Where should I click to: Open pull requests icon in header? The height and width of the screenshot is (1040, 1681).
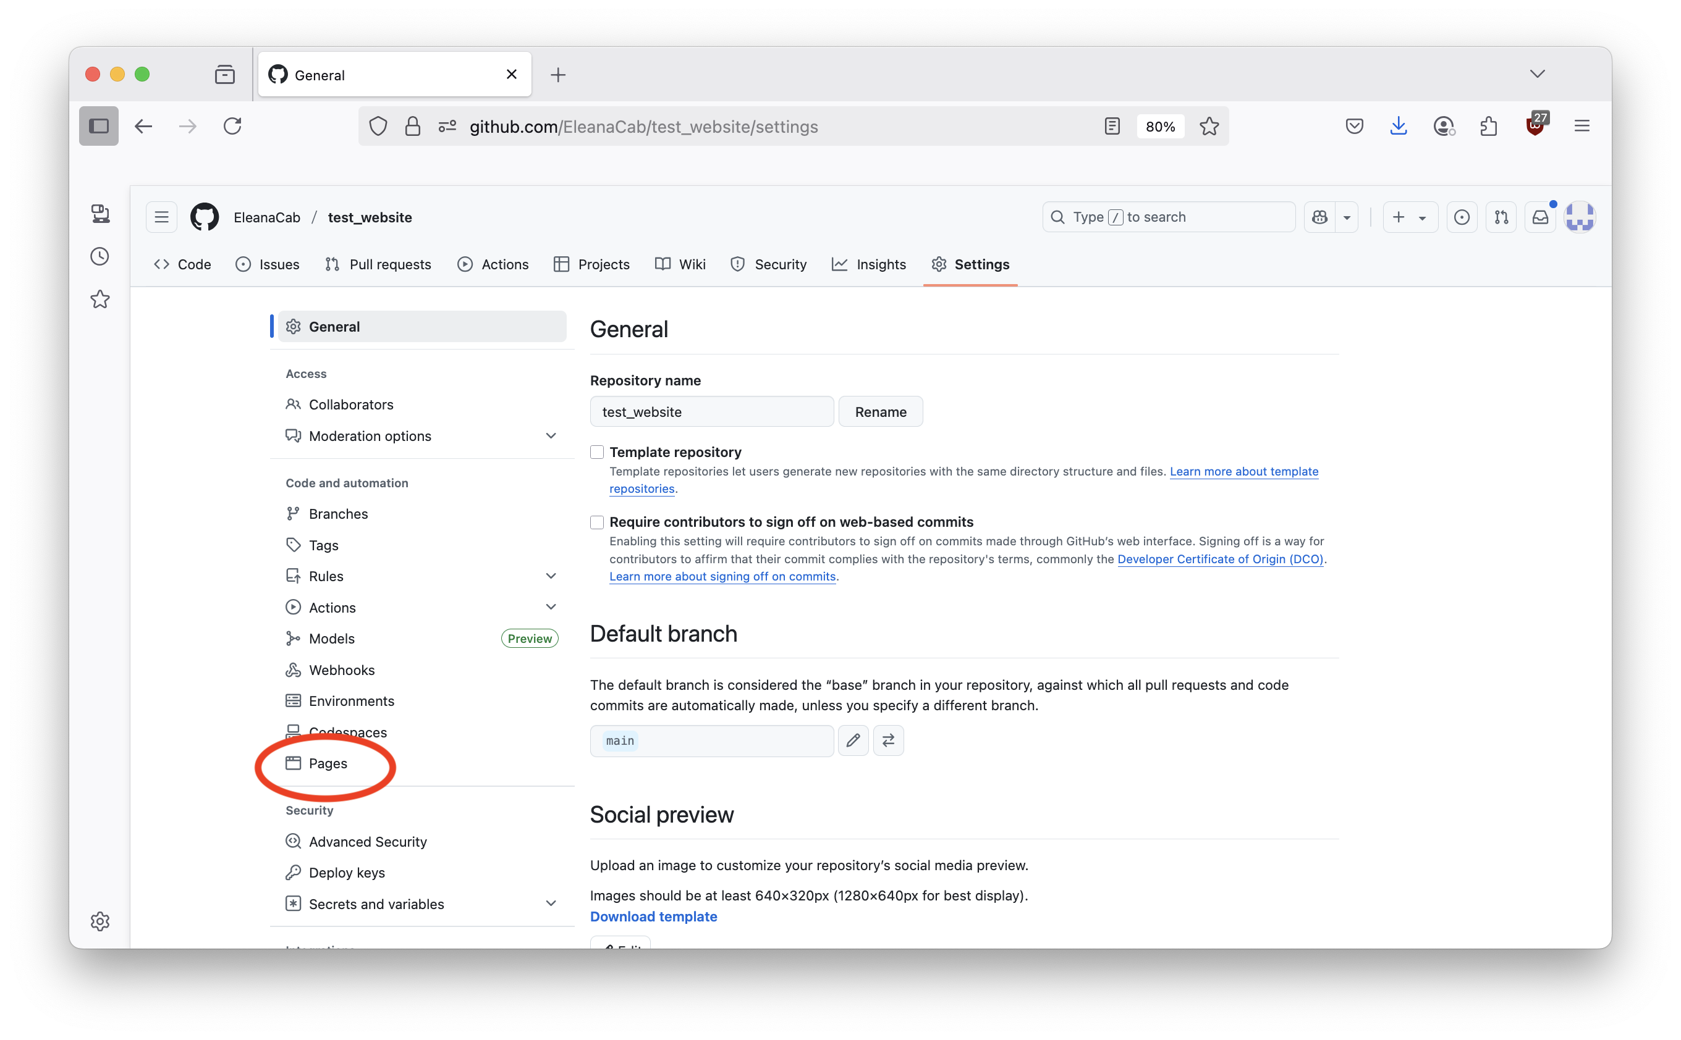(x=1501, y=217)
